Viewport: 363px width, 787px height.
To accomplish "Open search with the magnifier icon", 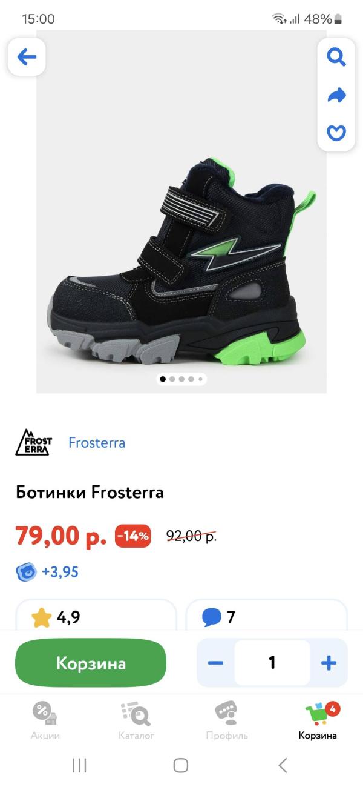I will coord(336,57).
